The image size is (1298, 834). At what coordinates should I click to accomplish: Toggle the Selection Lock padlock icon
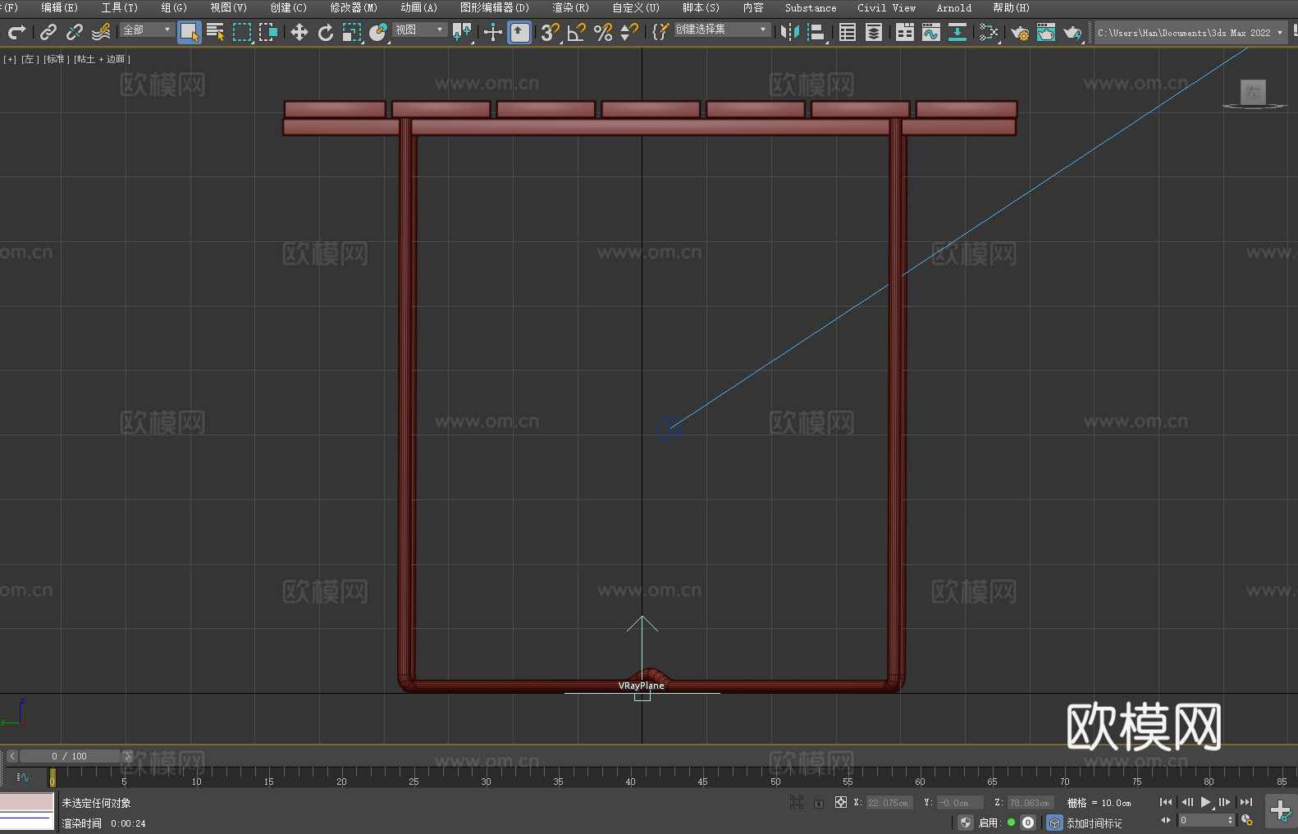[819, 802]
